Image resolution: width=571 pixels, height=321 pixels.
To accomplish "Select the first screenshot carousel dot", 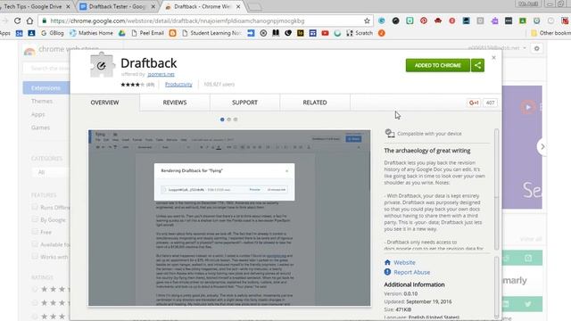I will tap(222, 119).
